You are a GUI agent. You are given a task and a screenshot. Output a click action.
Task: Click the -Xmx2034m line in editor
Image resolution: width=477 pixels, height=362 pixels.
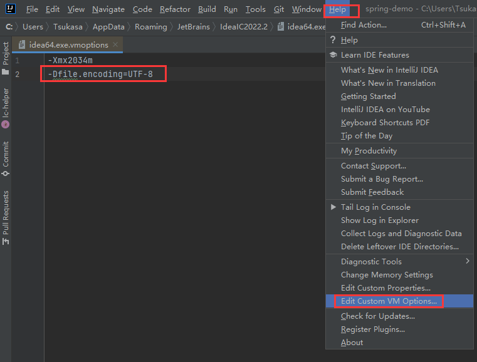pyautogui.click(x=70, y=60)
